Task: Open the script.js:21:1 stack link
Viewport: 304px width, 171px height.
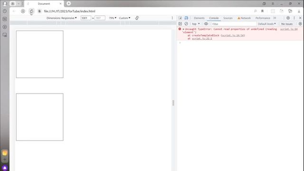Action: click(x=202, y=38)
